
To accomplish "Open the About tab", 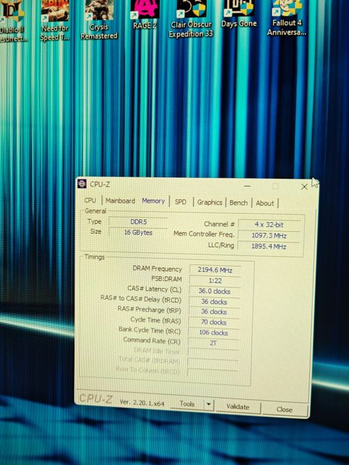I will (x=265, y=203).
